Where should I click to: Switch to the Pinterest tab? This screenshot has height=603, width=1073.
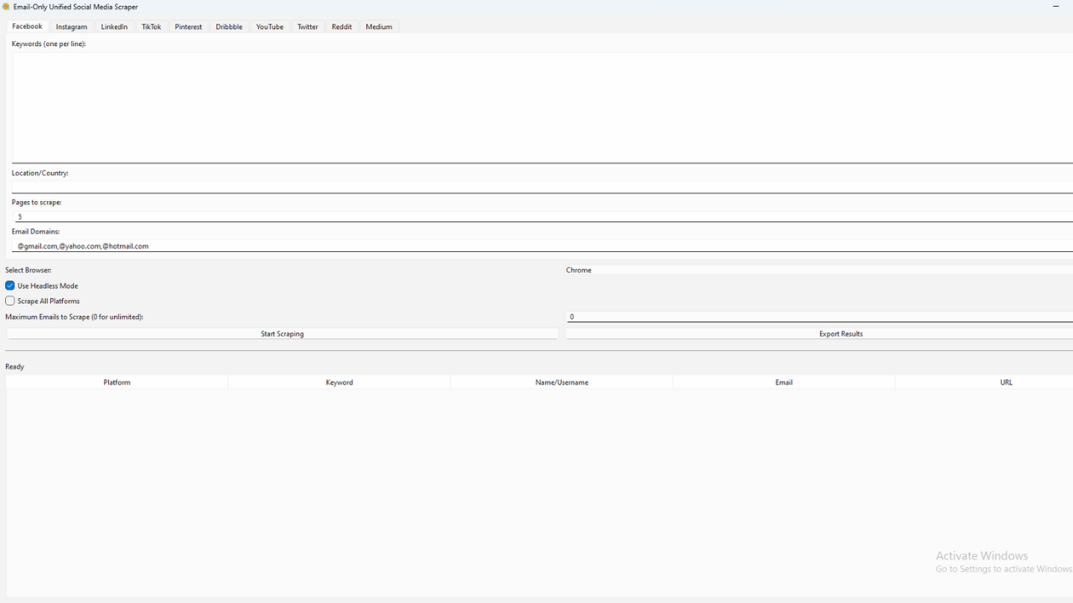(x=188, y=26)
